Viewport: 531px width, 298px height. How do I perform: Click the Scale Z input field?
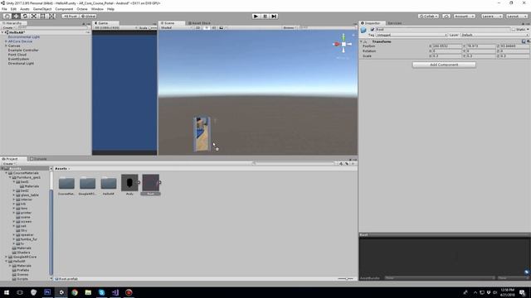pos(514,55)
